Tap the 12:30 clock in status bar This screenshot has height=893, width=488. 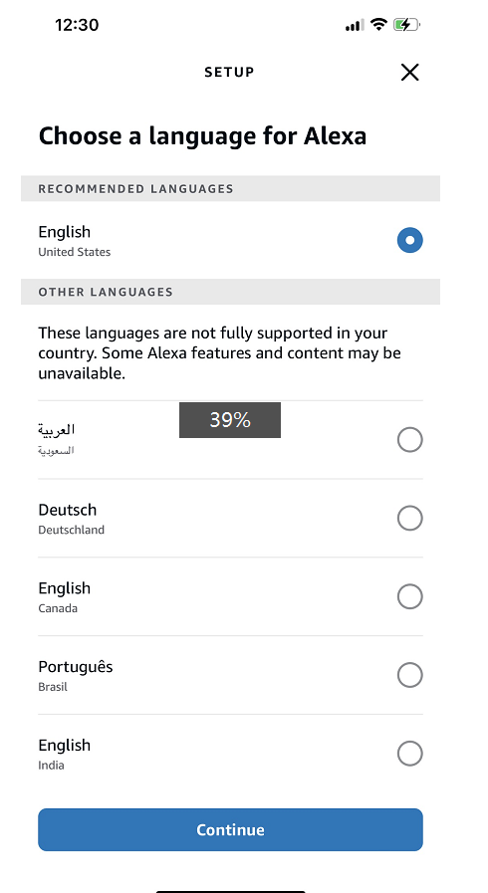pyautogui.click(x=77, y=25)
